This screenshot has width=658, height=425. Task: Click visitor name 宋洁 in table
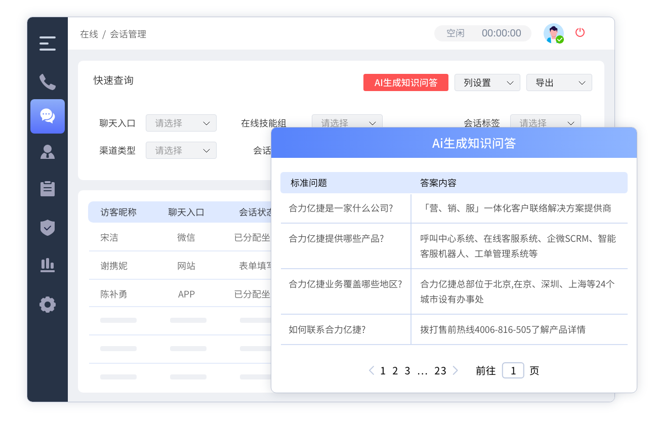click(109, 237)
